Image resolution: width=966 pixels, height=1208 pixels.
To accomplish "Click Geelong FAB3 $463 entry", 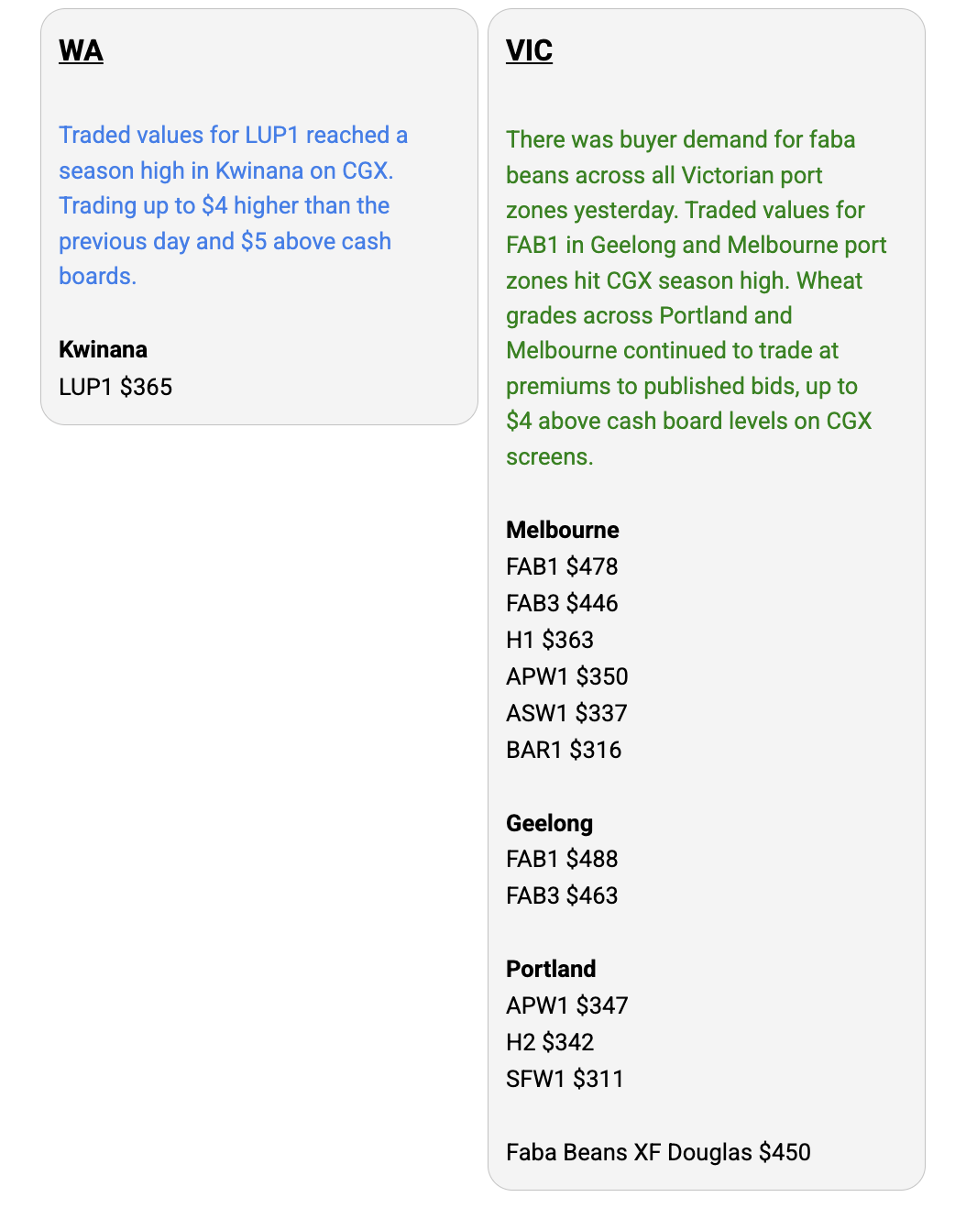I will (562, 895).
